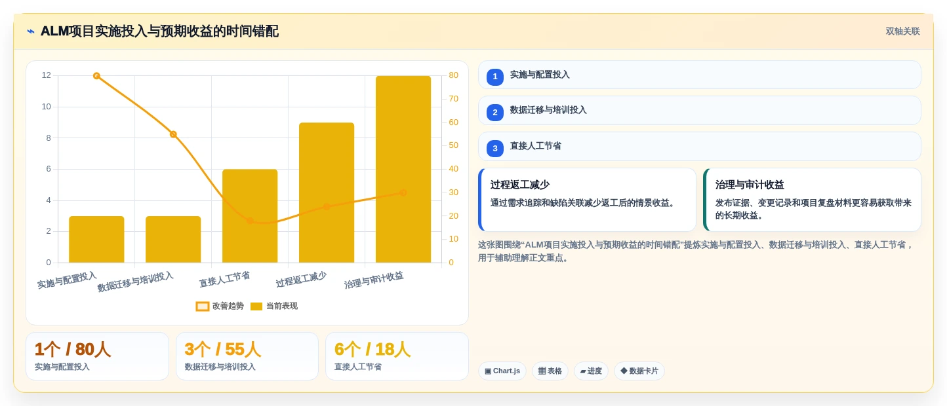Click the trend line point at value 55
The height and width of the screenshot is (406, 947).
(173, 134)
